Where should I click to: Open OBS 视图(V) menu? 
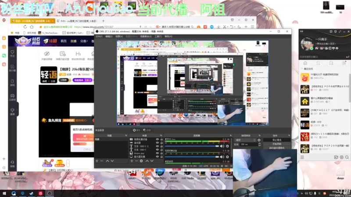coord(119,36)
